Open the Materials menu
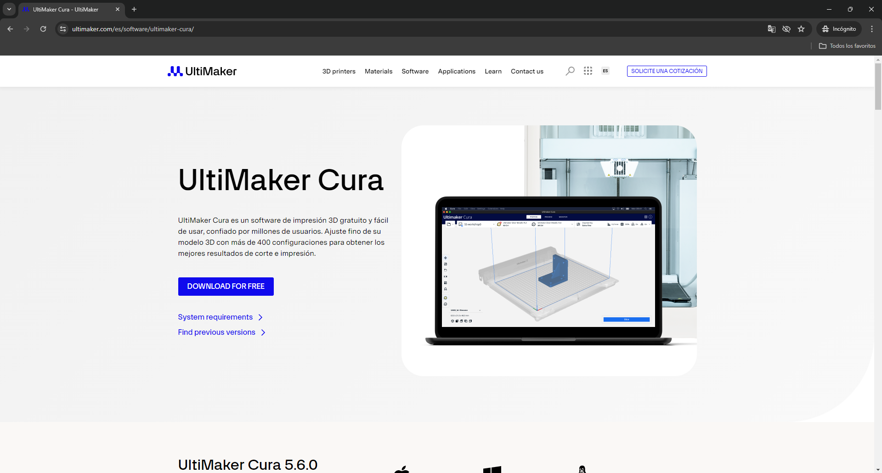The height and width of the screenshot is (473, 882). point(379,71)
